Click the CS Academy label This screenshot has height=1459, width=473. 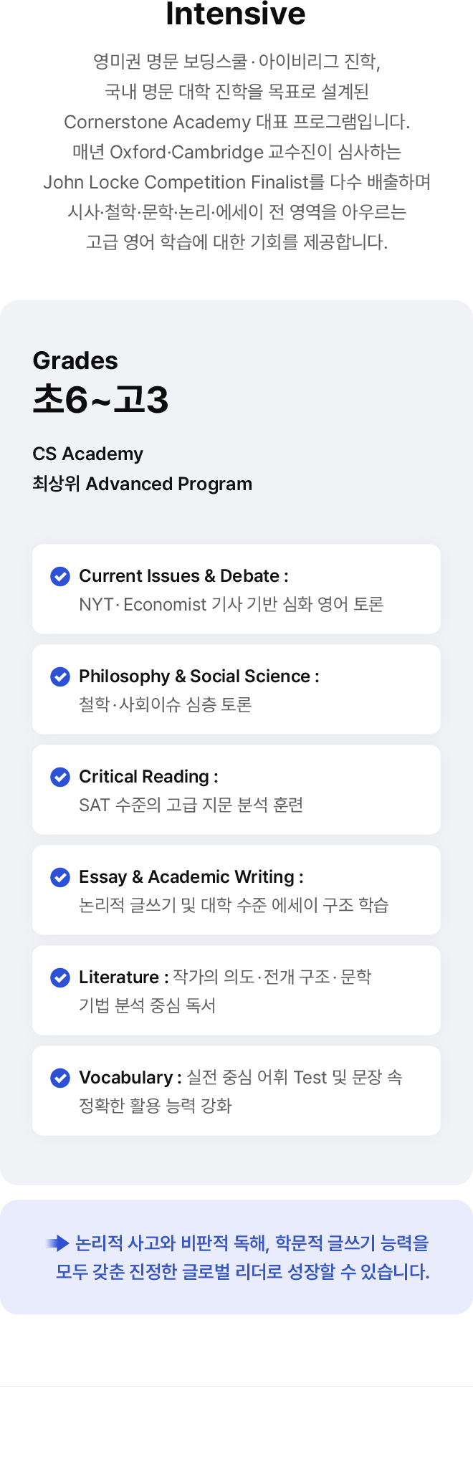pyautogui.click(x=88, y=454)
